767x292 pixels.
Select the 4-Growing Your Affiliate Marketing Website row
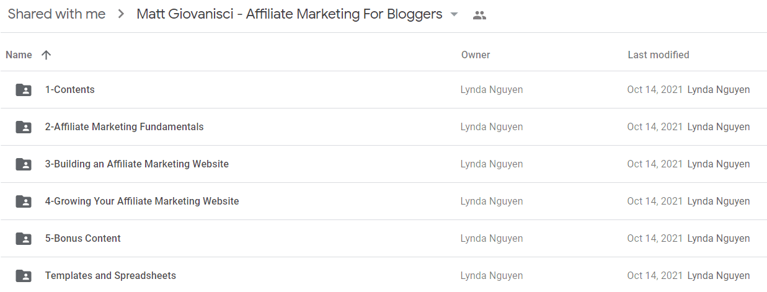[383, 201]
